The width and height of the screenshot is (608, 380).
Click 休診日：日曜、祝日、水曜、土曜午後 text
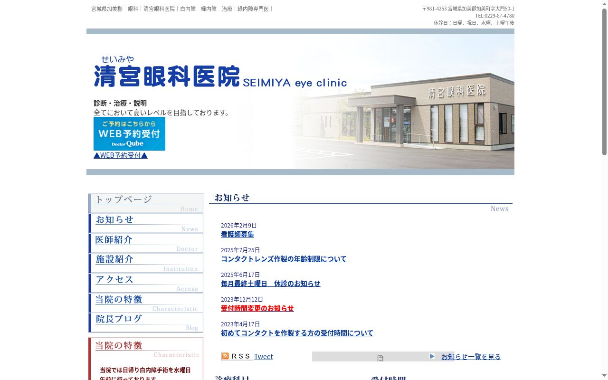click(x=474, y=23)
